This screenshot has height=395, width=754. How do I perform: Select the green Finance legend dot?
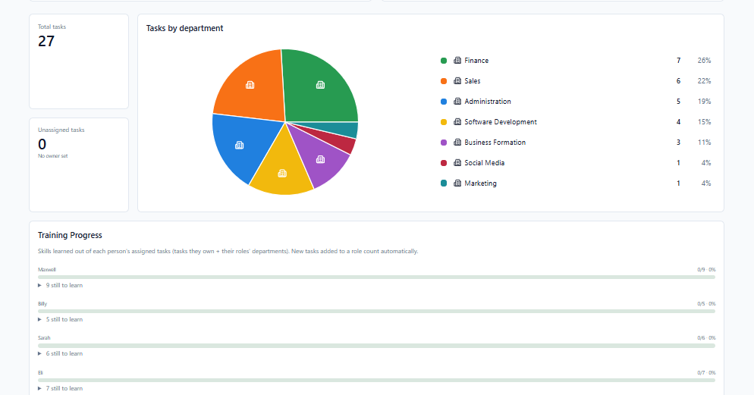444,61
